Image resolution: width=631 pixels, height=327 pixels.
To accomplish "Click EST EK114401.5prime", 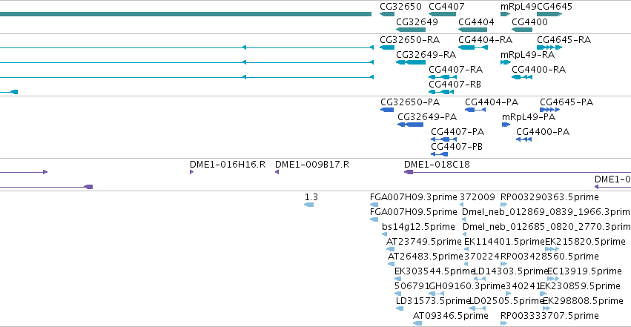I will (504, 242).
